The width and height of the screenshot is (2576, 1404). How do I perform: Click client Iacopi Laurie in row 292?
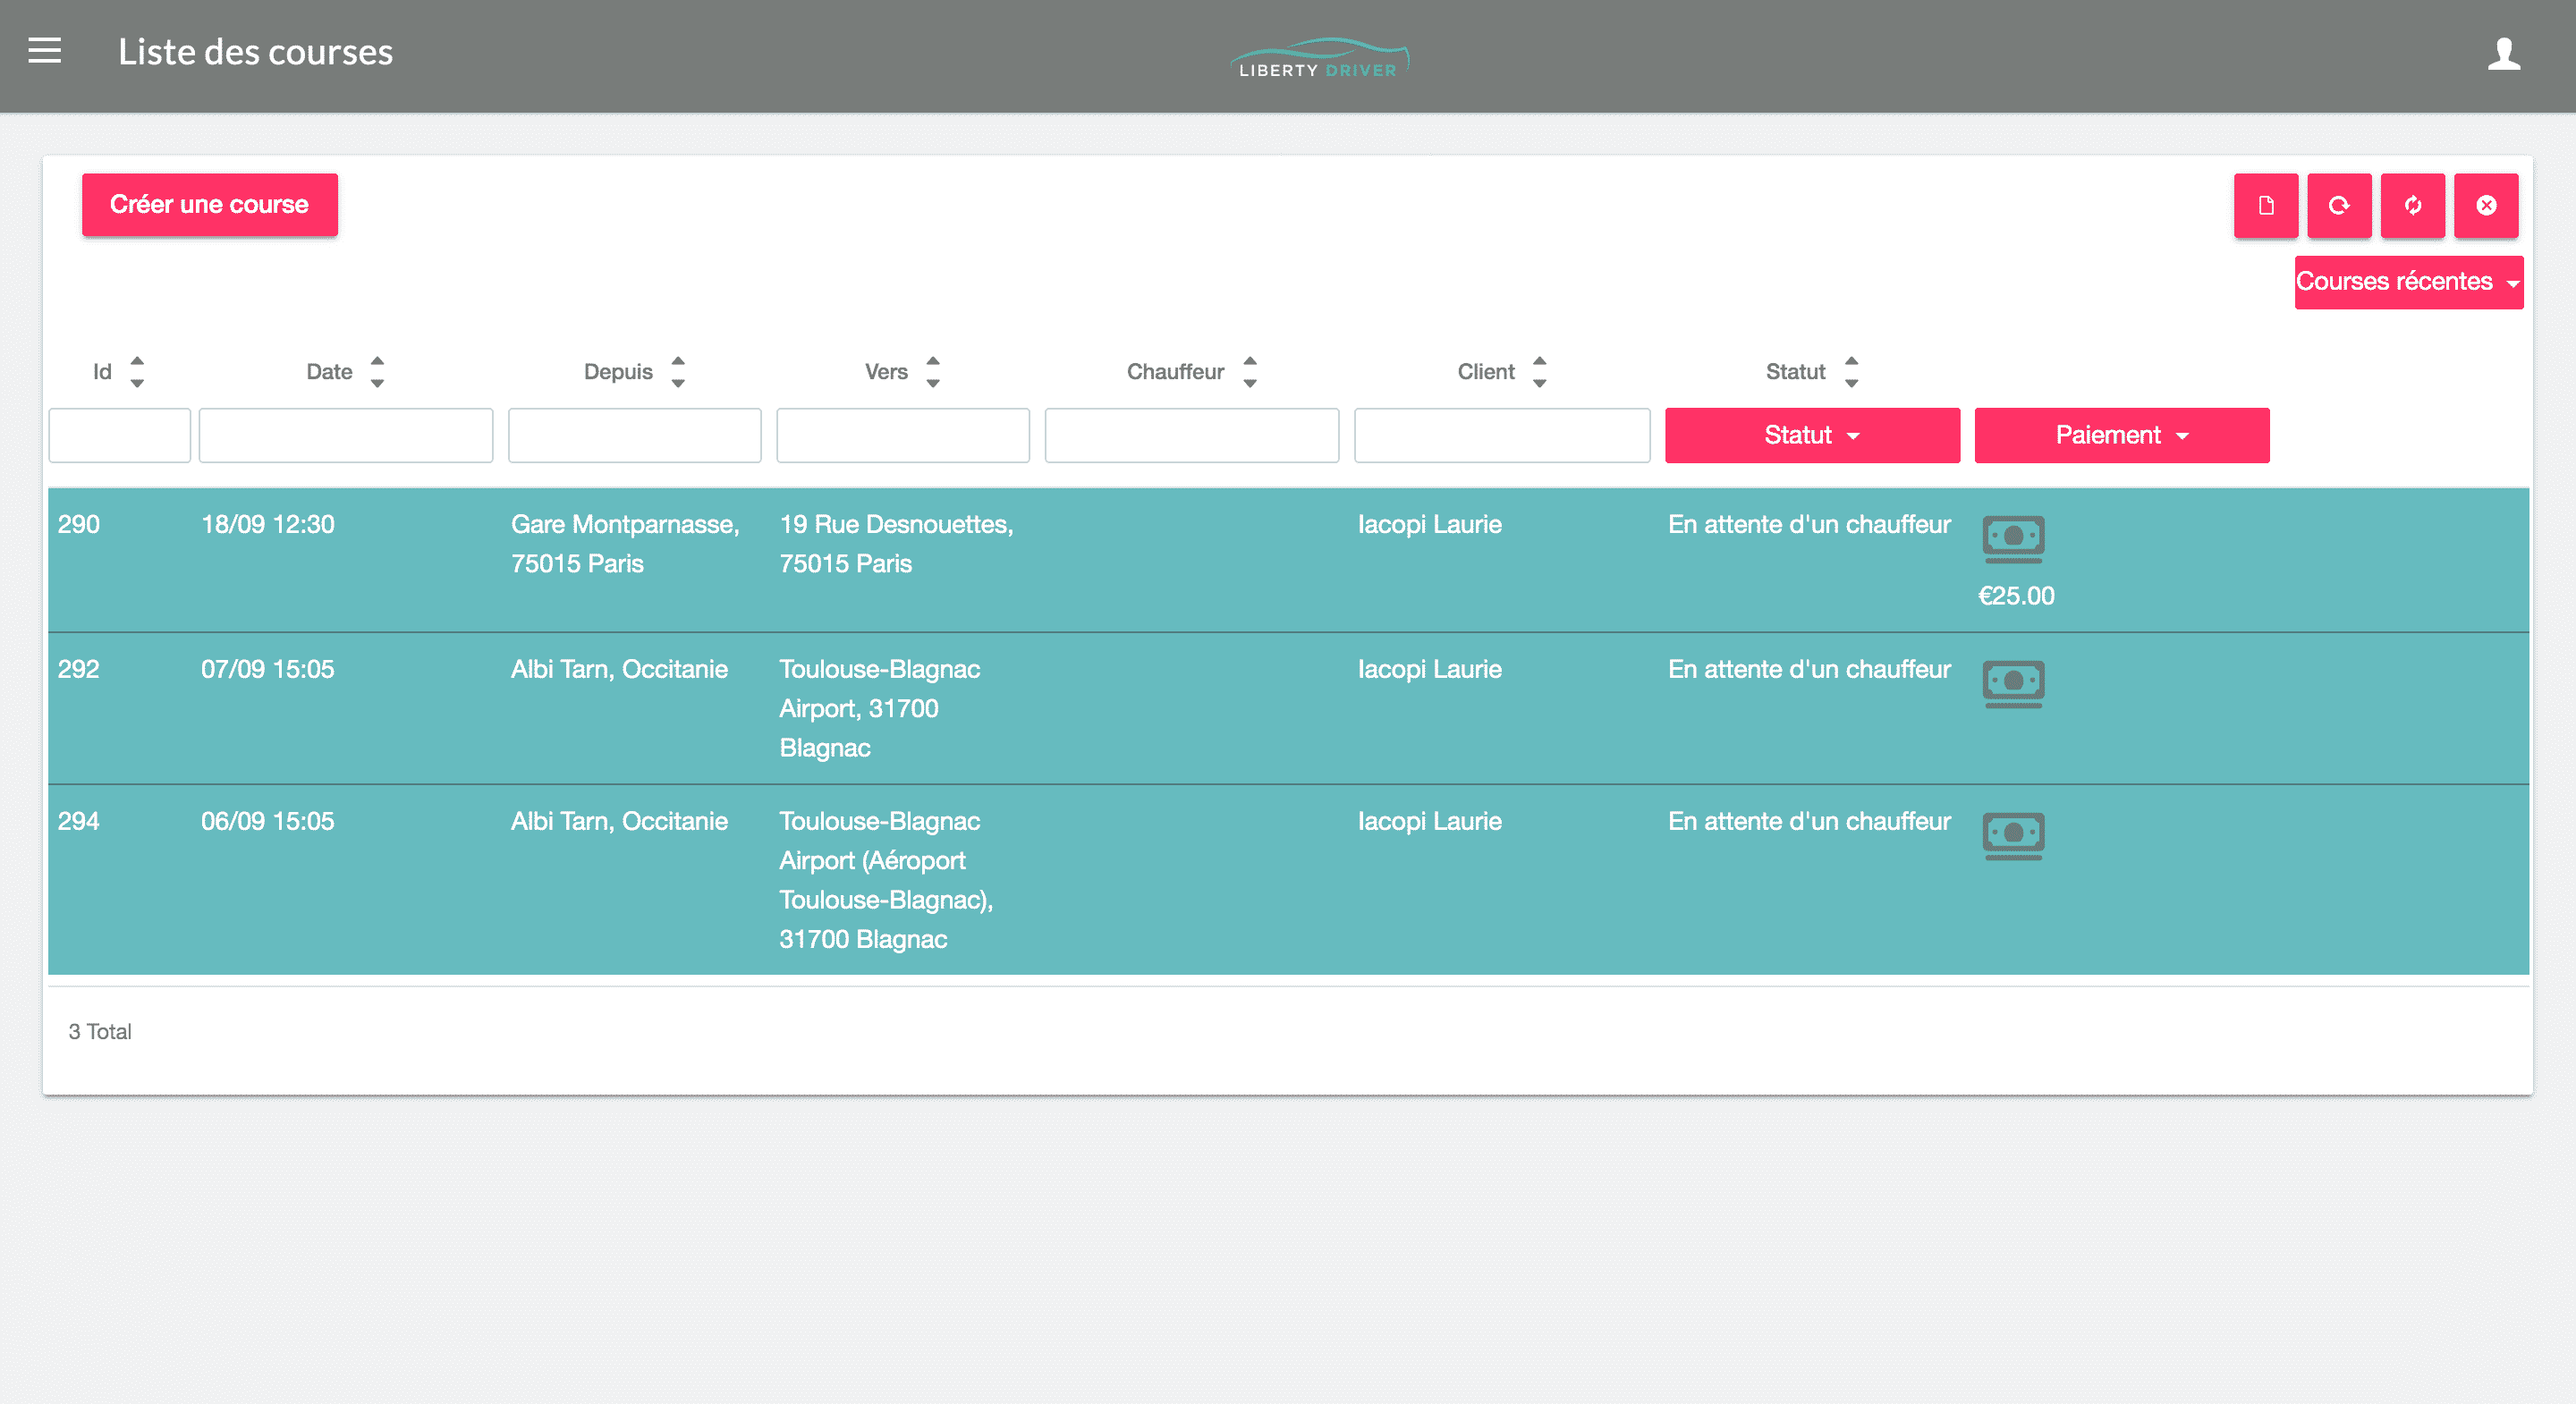pos(1429,670)
